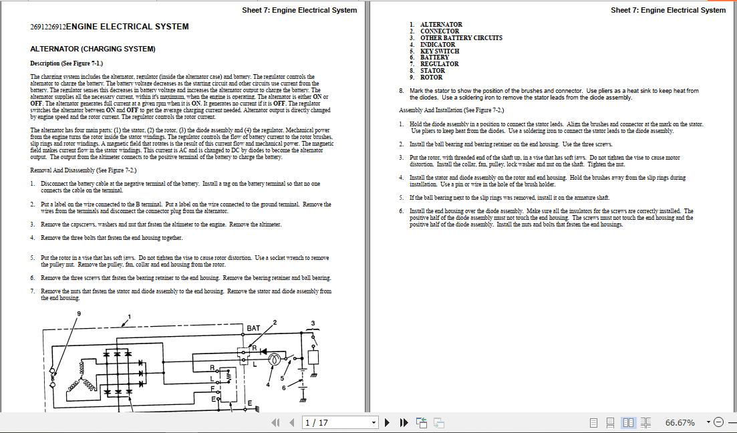
Task: Jump to the last page
Action: click(404, 423)
